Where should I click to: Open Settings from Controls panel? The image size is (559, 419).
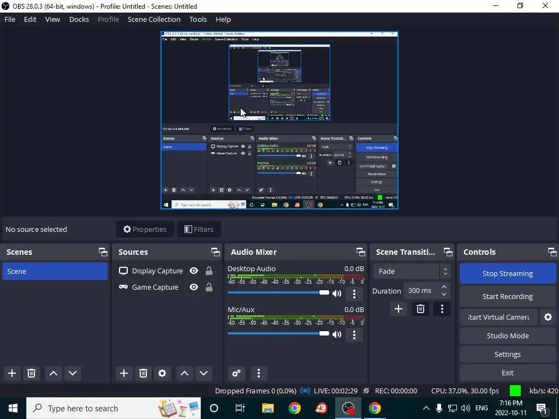(508, 354)
